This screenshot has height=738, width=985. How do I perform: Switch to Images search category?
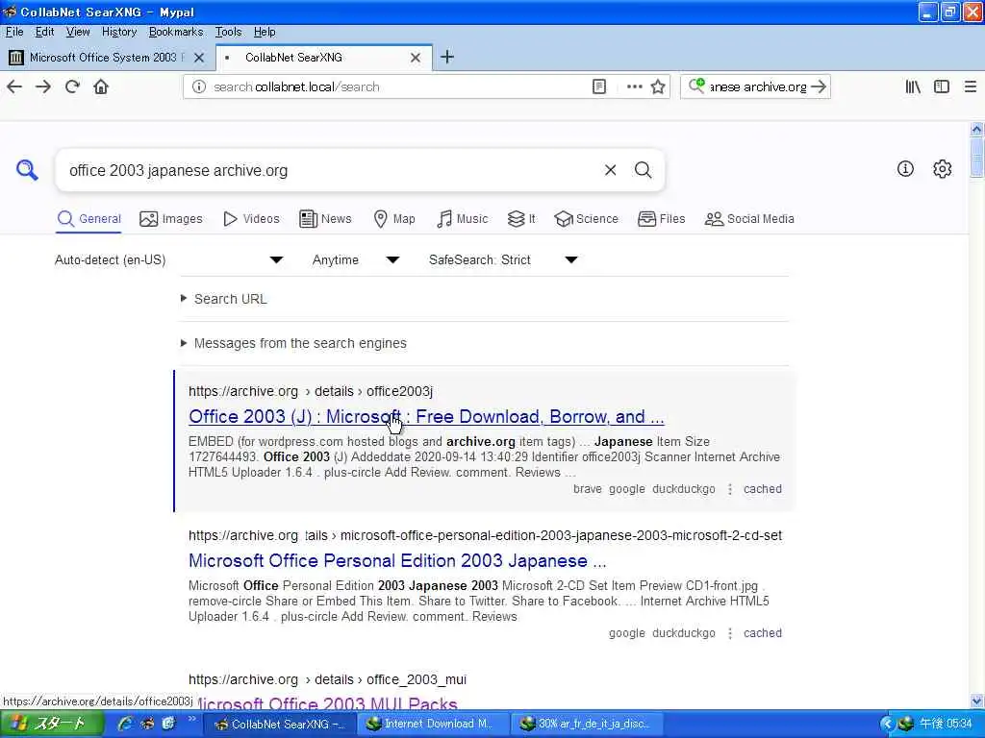coord(171,219)
